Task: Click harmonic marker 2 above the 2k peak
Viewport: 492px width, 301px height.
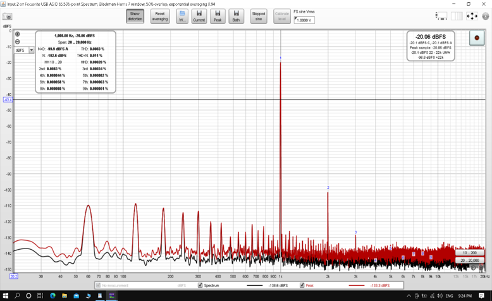Action: point(328,188)
